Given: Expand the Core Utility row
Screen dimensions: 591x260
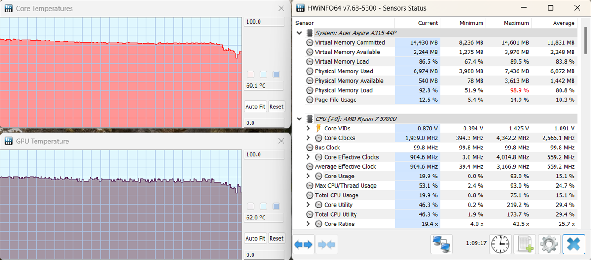Looking at the screenshot, I should (x=308, y=205).
